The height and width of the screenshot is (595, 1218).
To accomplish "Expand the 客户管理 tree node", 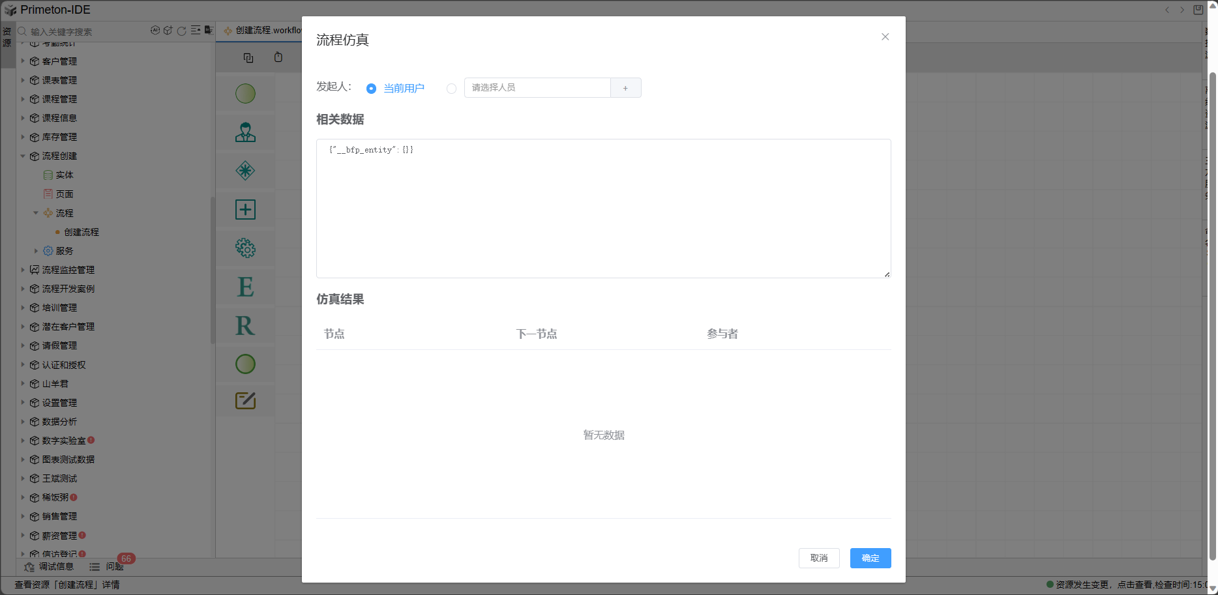I will [x=23, y=61].
